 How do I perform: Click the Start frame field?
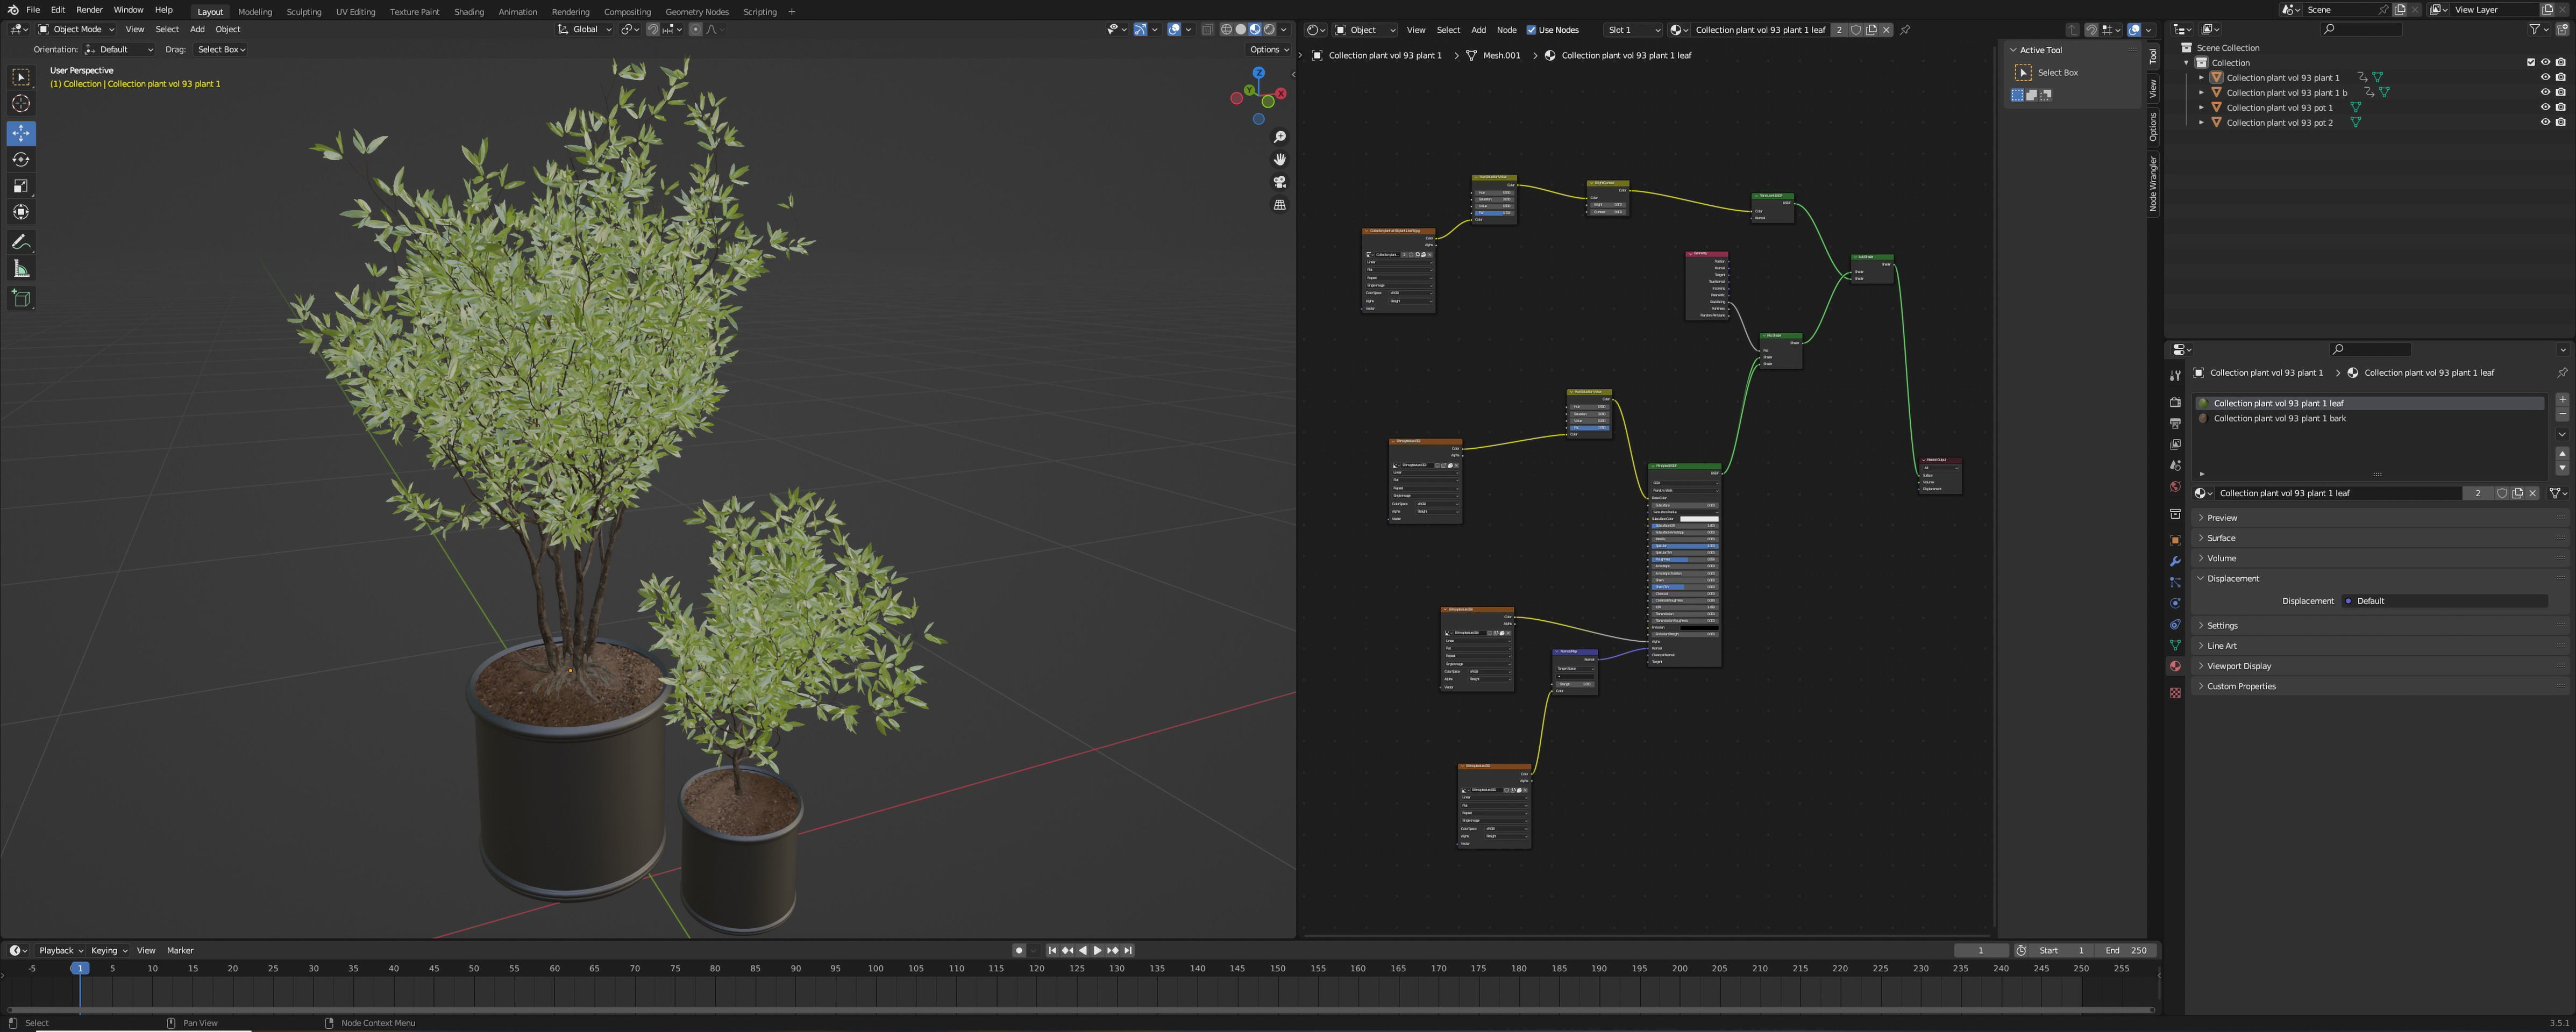click(x=2061, y=951)
